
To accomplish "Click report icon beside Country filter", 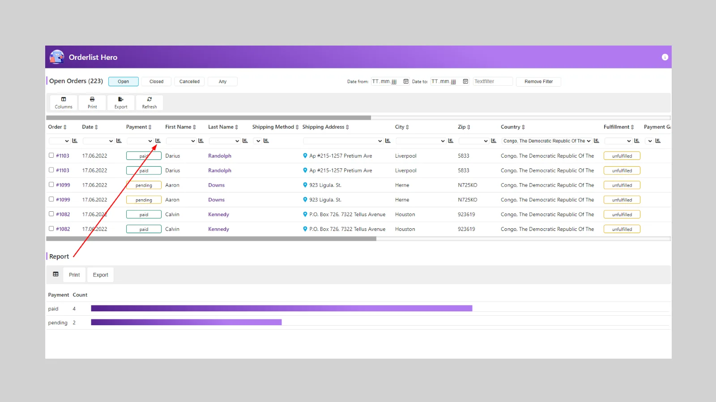I will tap(597, 141).
